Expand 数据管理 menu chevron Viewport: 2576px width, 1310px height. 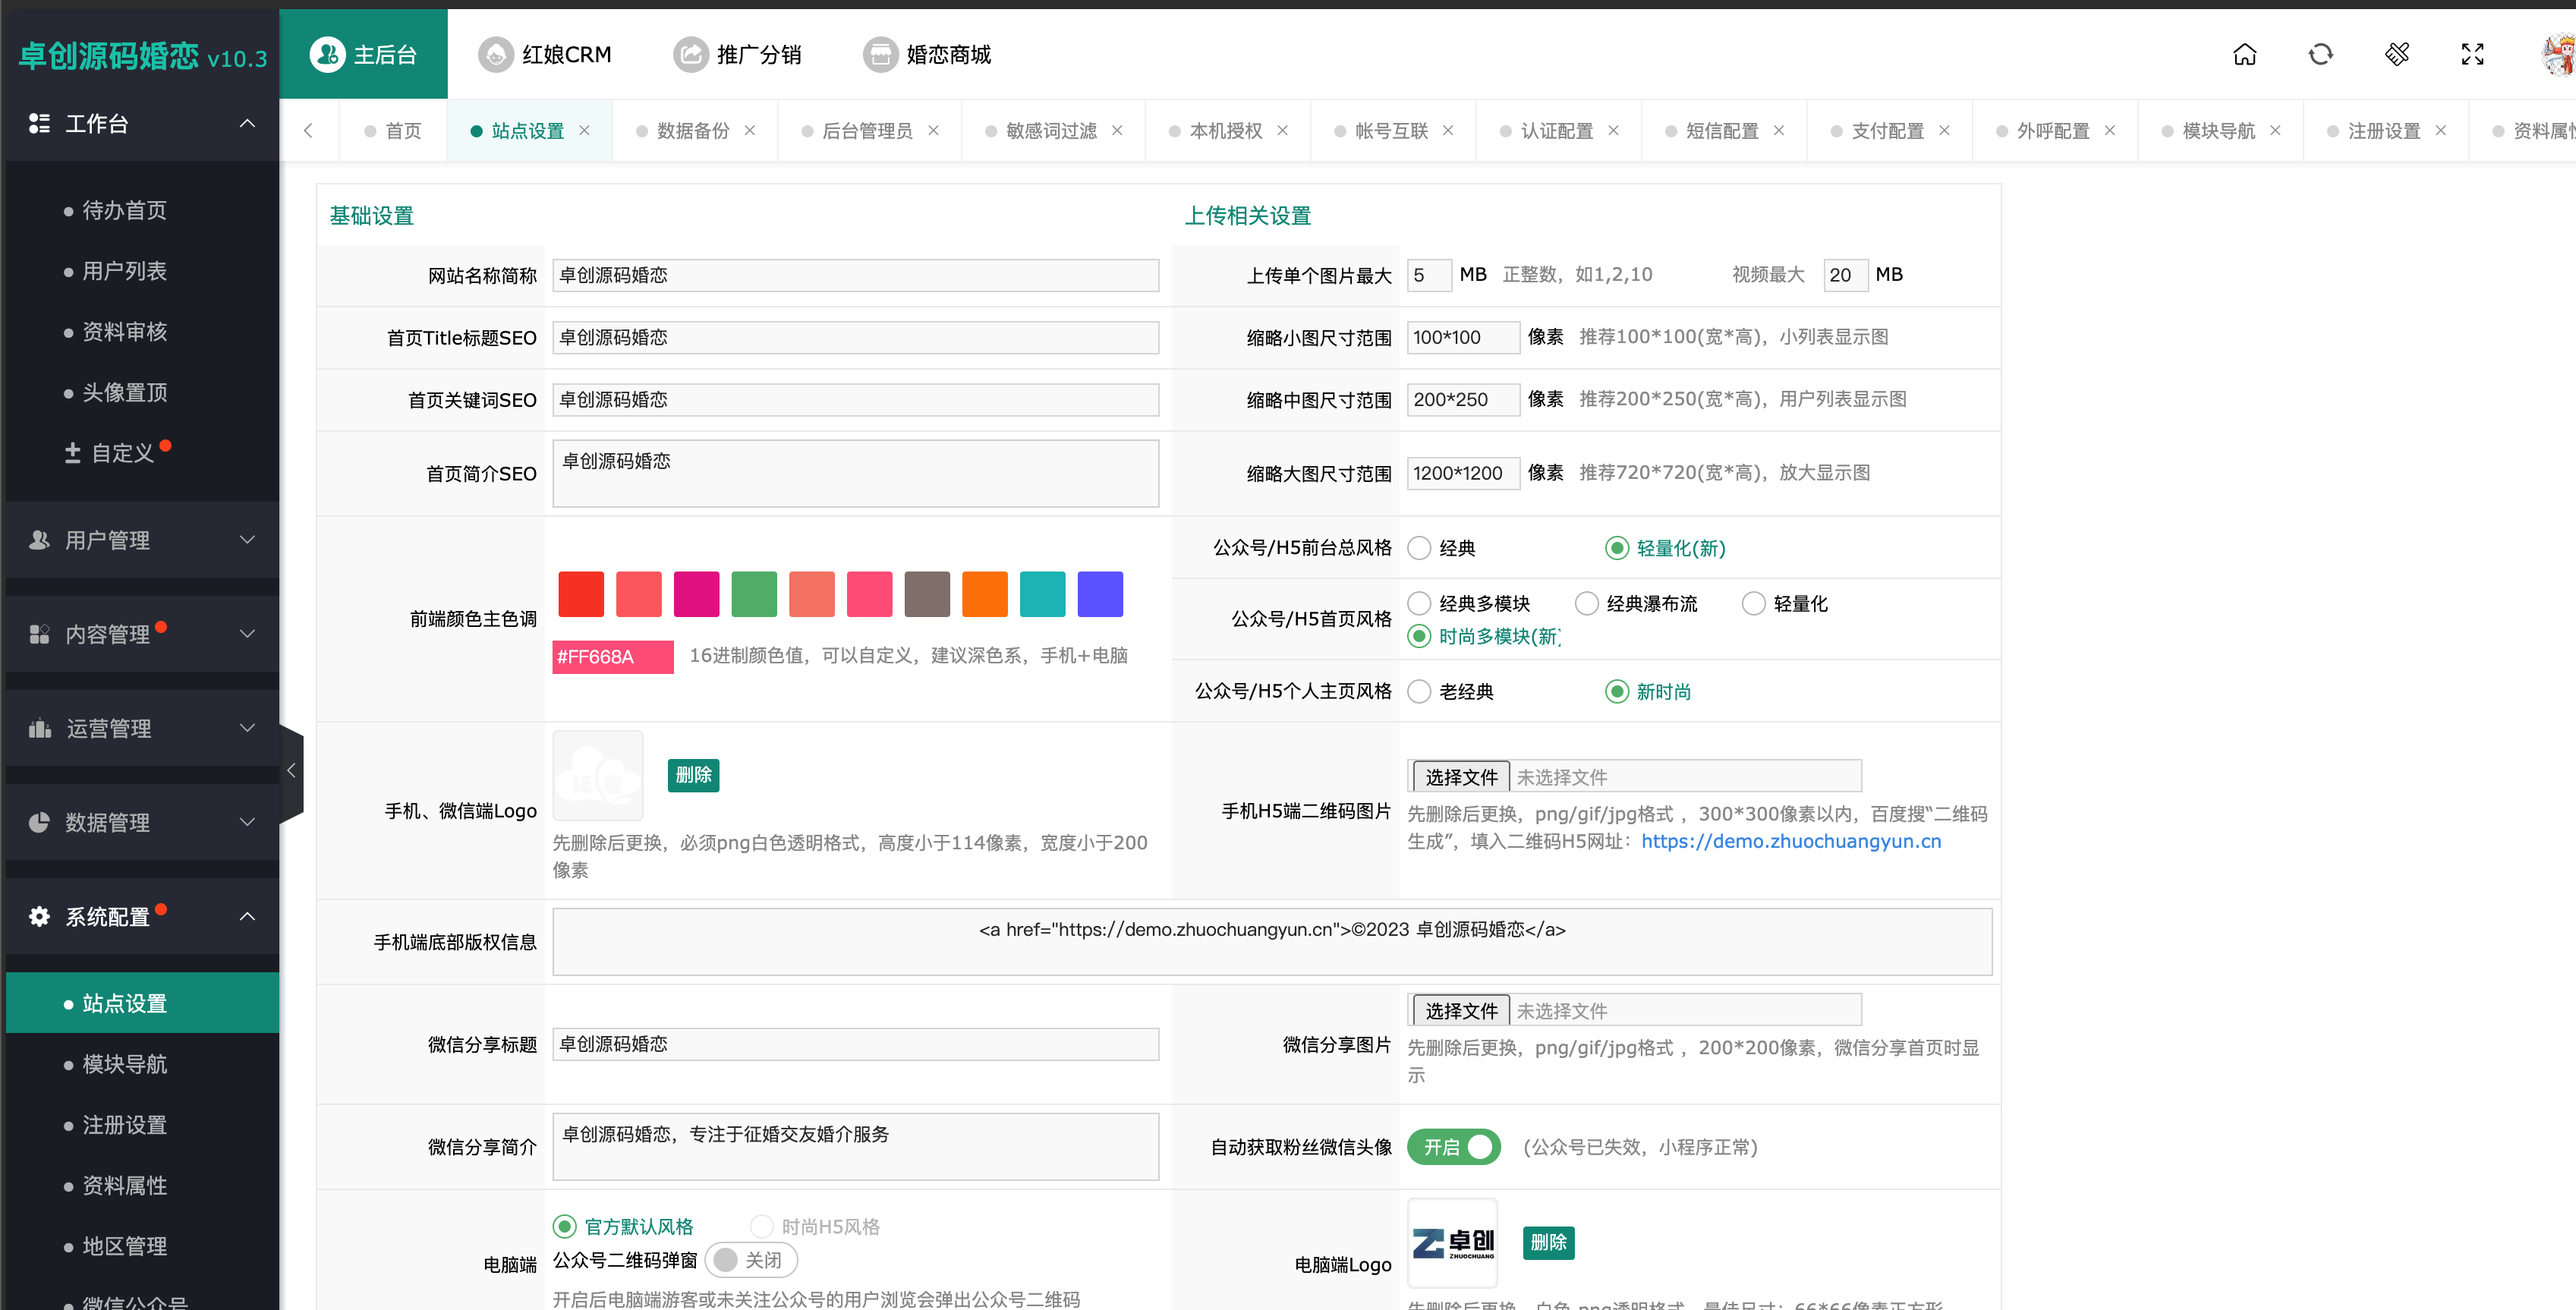[x=247, y=822]
